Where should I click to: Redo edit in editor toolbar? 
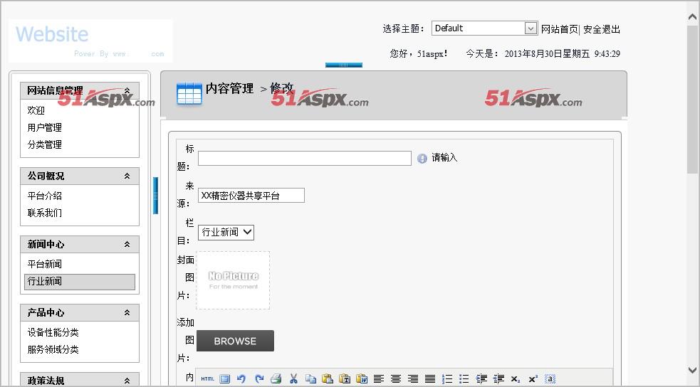pos(259,379)
